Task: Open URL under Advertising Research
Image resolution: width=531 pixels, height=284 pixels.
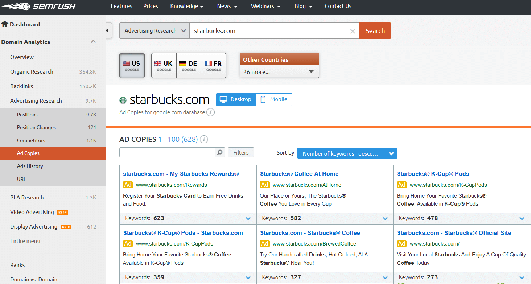Action: pyautogui.click(x=22, y=179)
